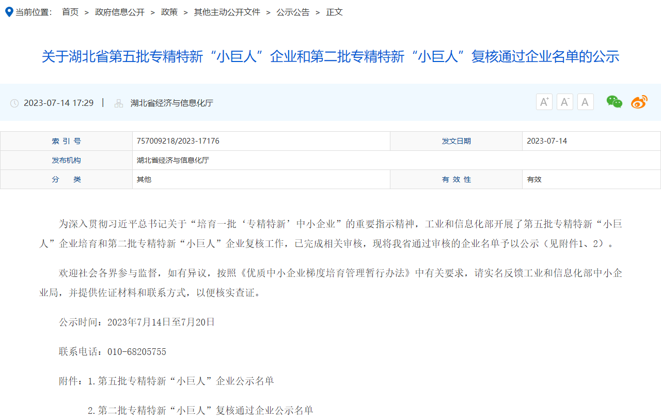Share article via WeChat icon
Viewport: 661px width, 418px height.
tap(614, 102)
